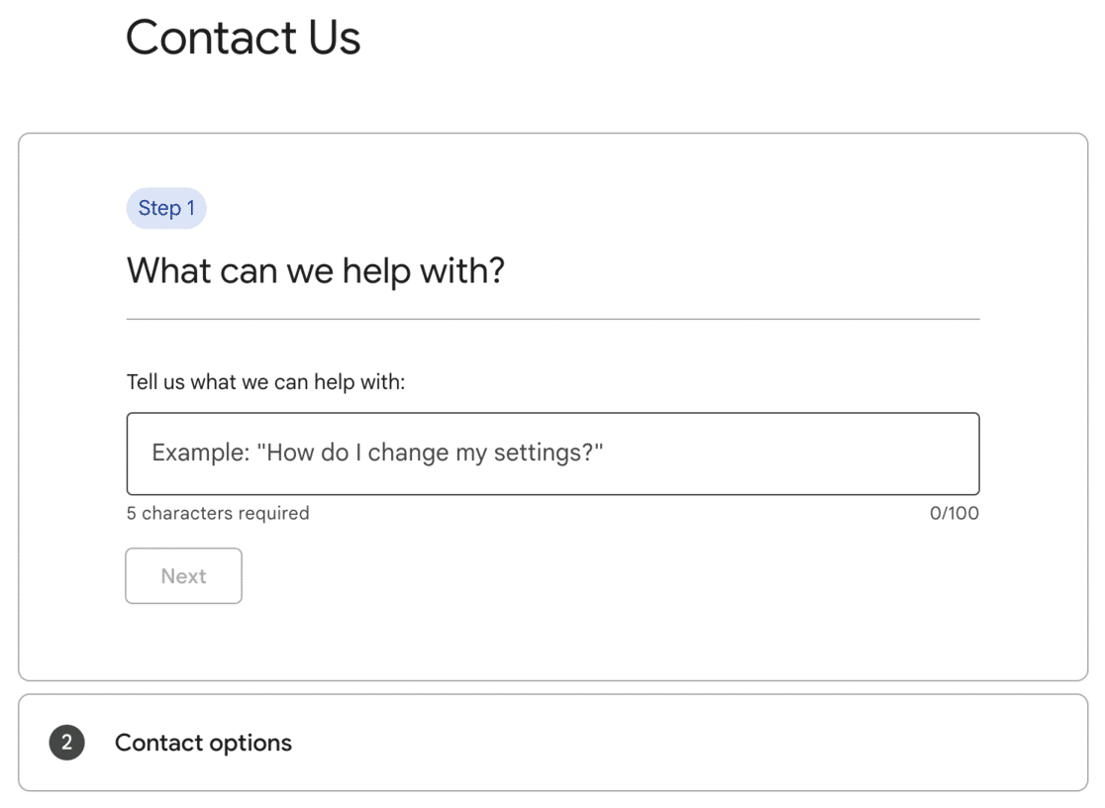Click the Contact Us page title
Viewport: 1105px width, 808px height.
[243, 38]
